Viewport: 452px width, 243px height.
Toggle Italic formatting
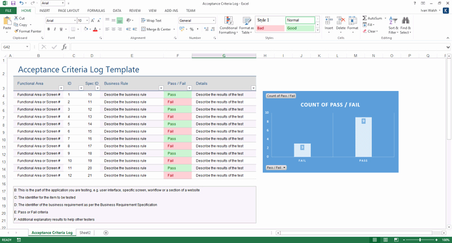pos(55,29)
